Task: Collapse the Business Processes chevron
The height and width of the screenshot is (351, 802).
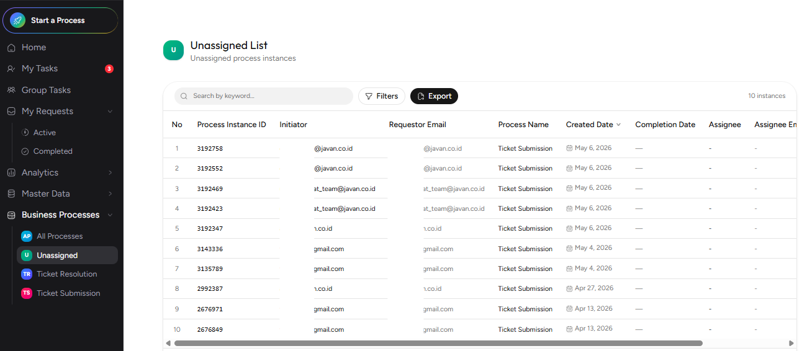Action: coord(110,215)
